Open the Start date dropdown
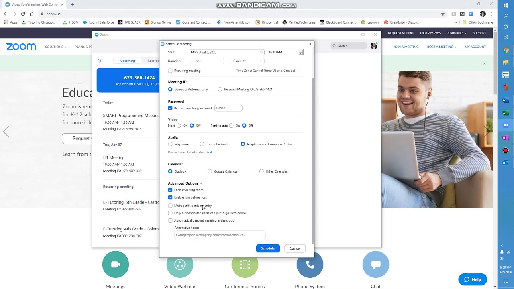The height and width of the screenshot is (289, 514). tap(227, 52)
